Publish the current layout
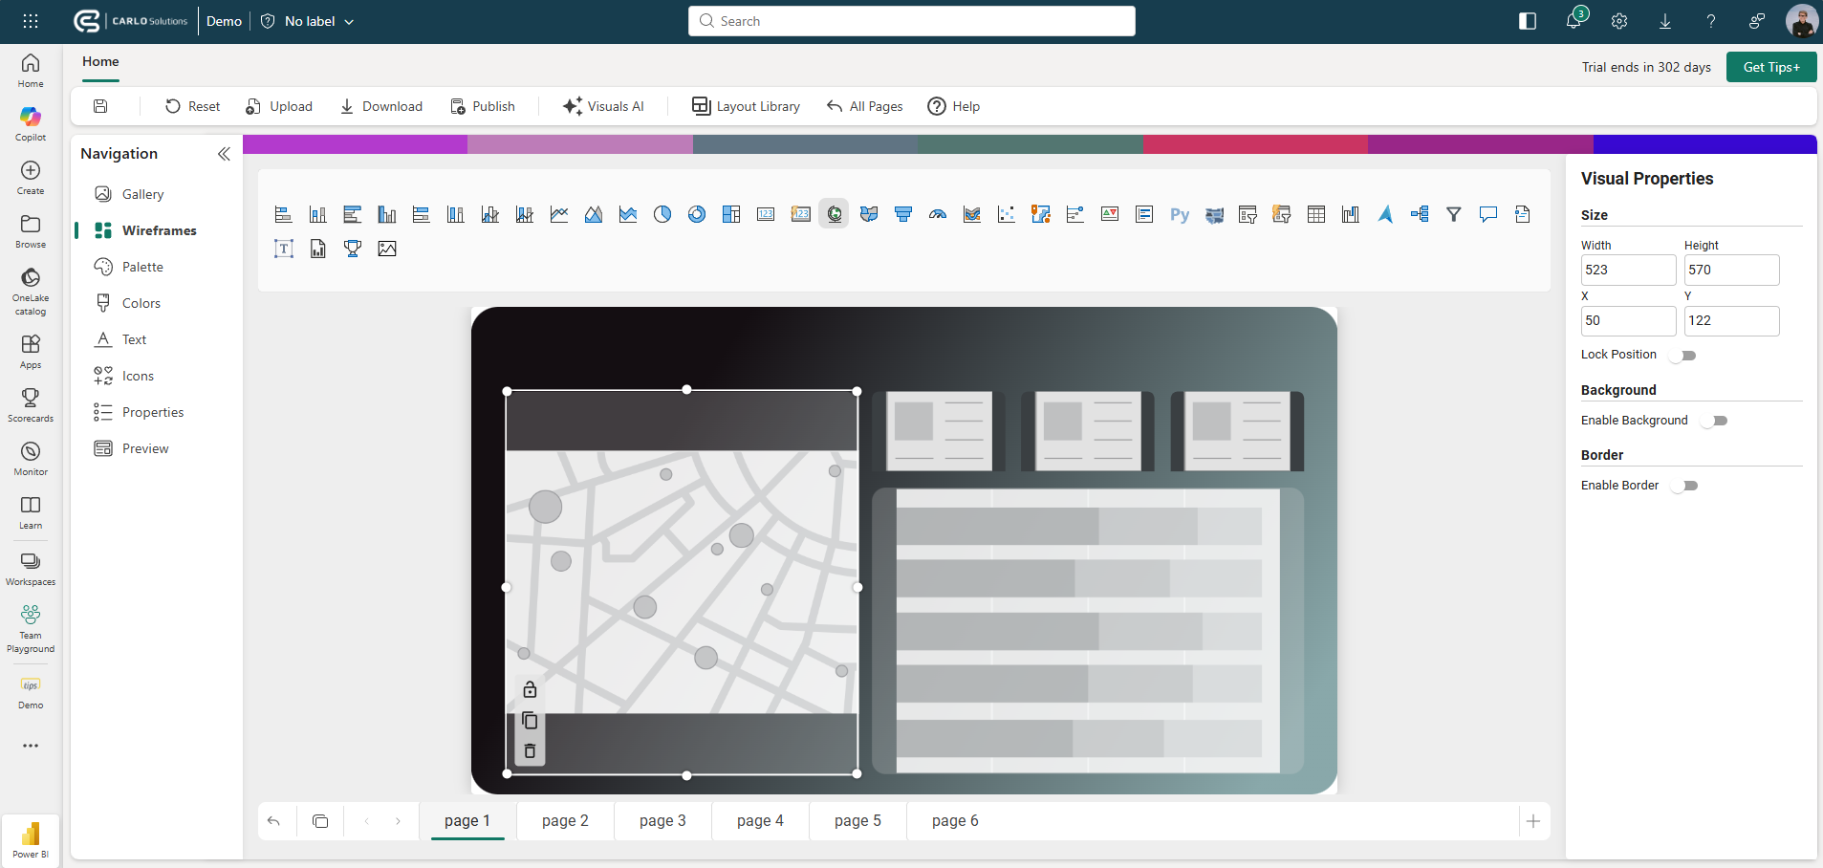This screenshot has width=1823, height=868. point(484,106)
